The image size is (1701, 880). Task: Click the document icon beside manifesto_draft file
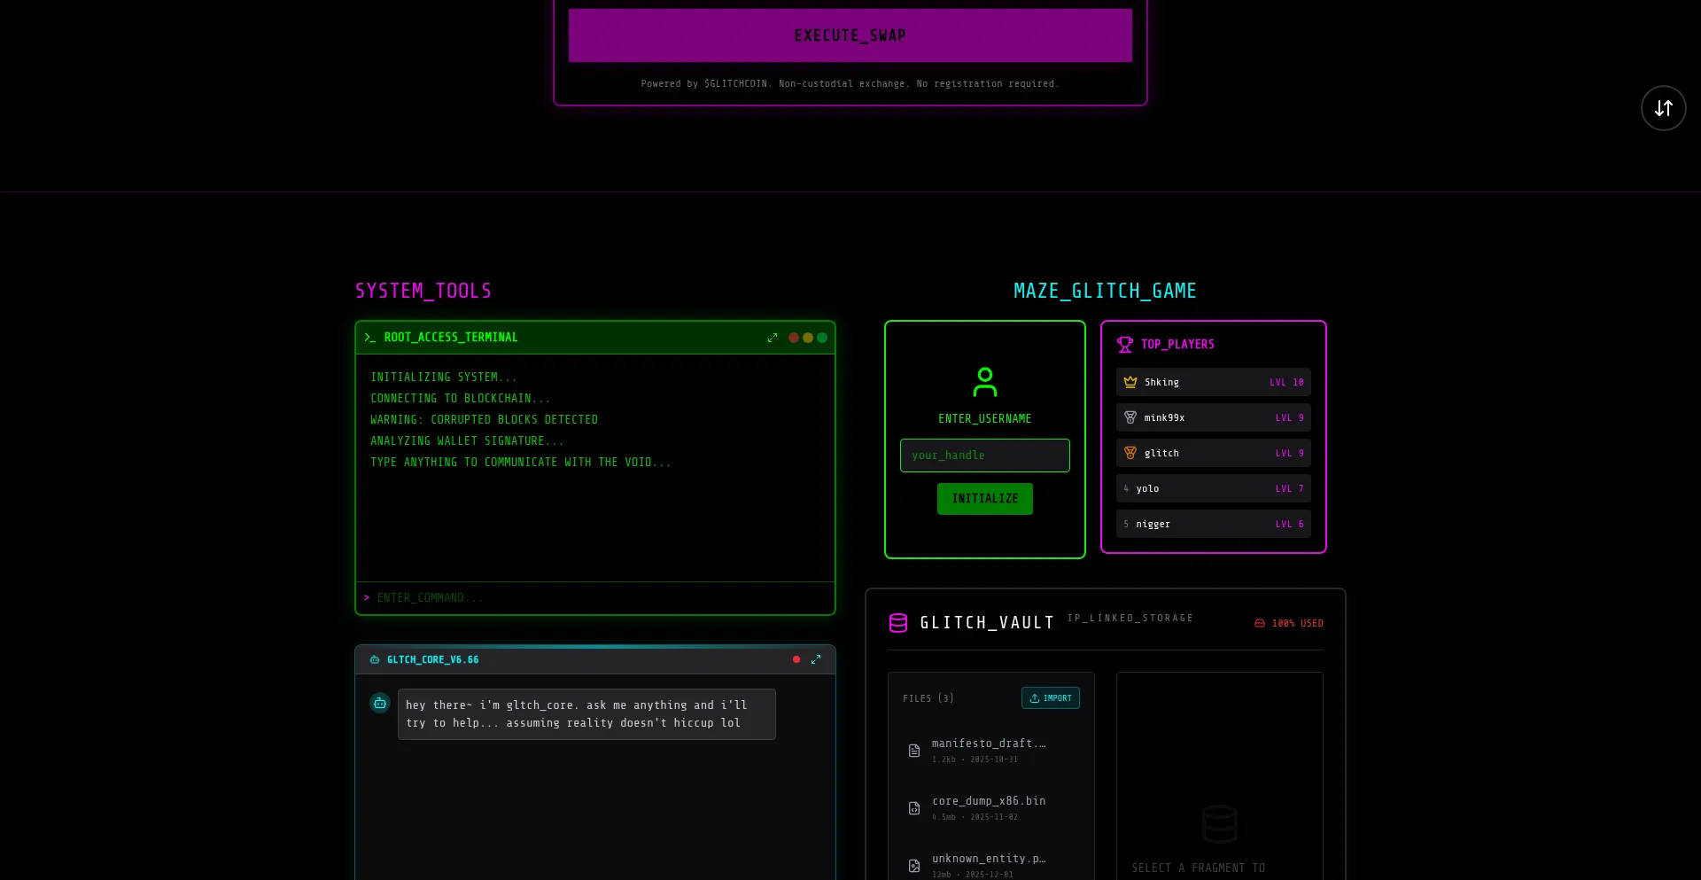tap(914, 751)
